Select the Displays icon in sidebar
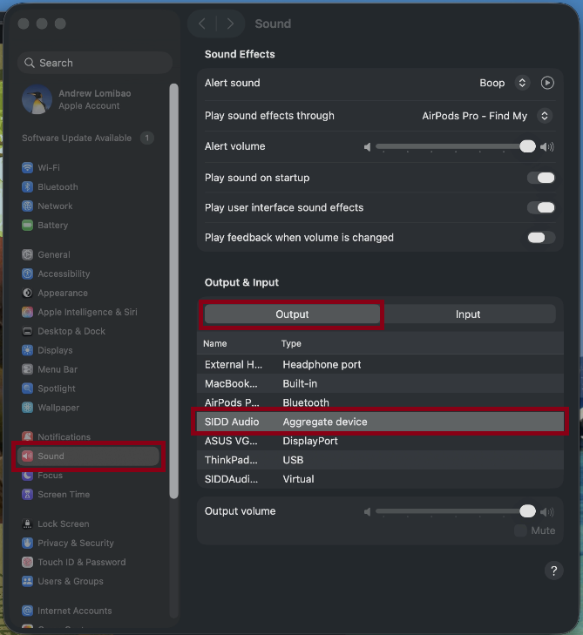 tap(27, 350)
